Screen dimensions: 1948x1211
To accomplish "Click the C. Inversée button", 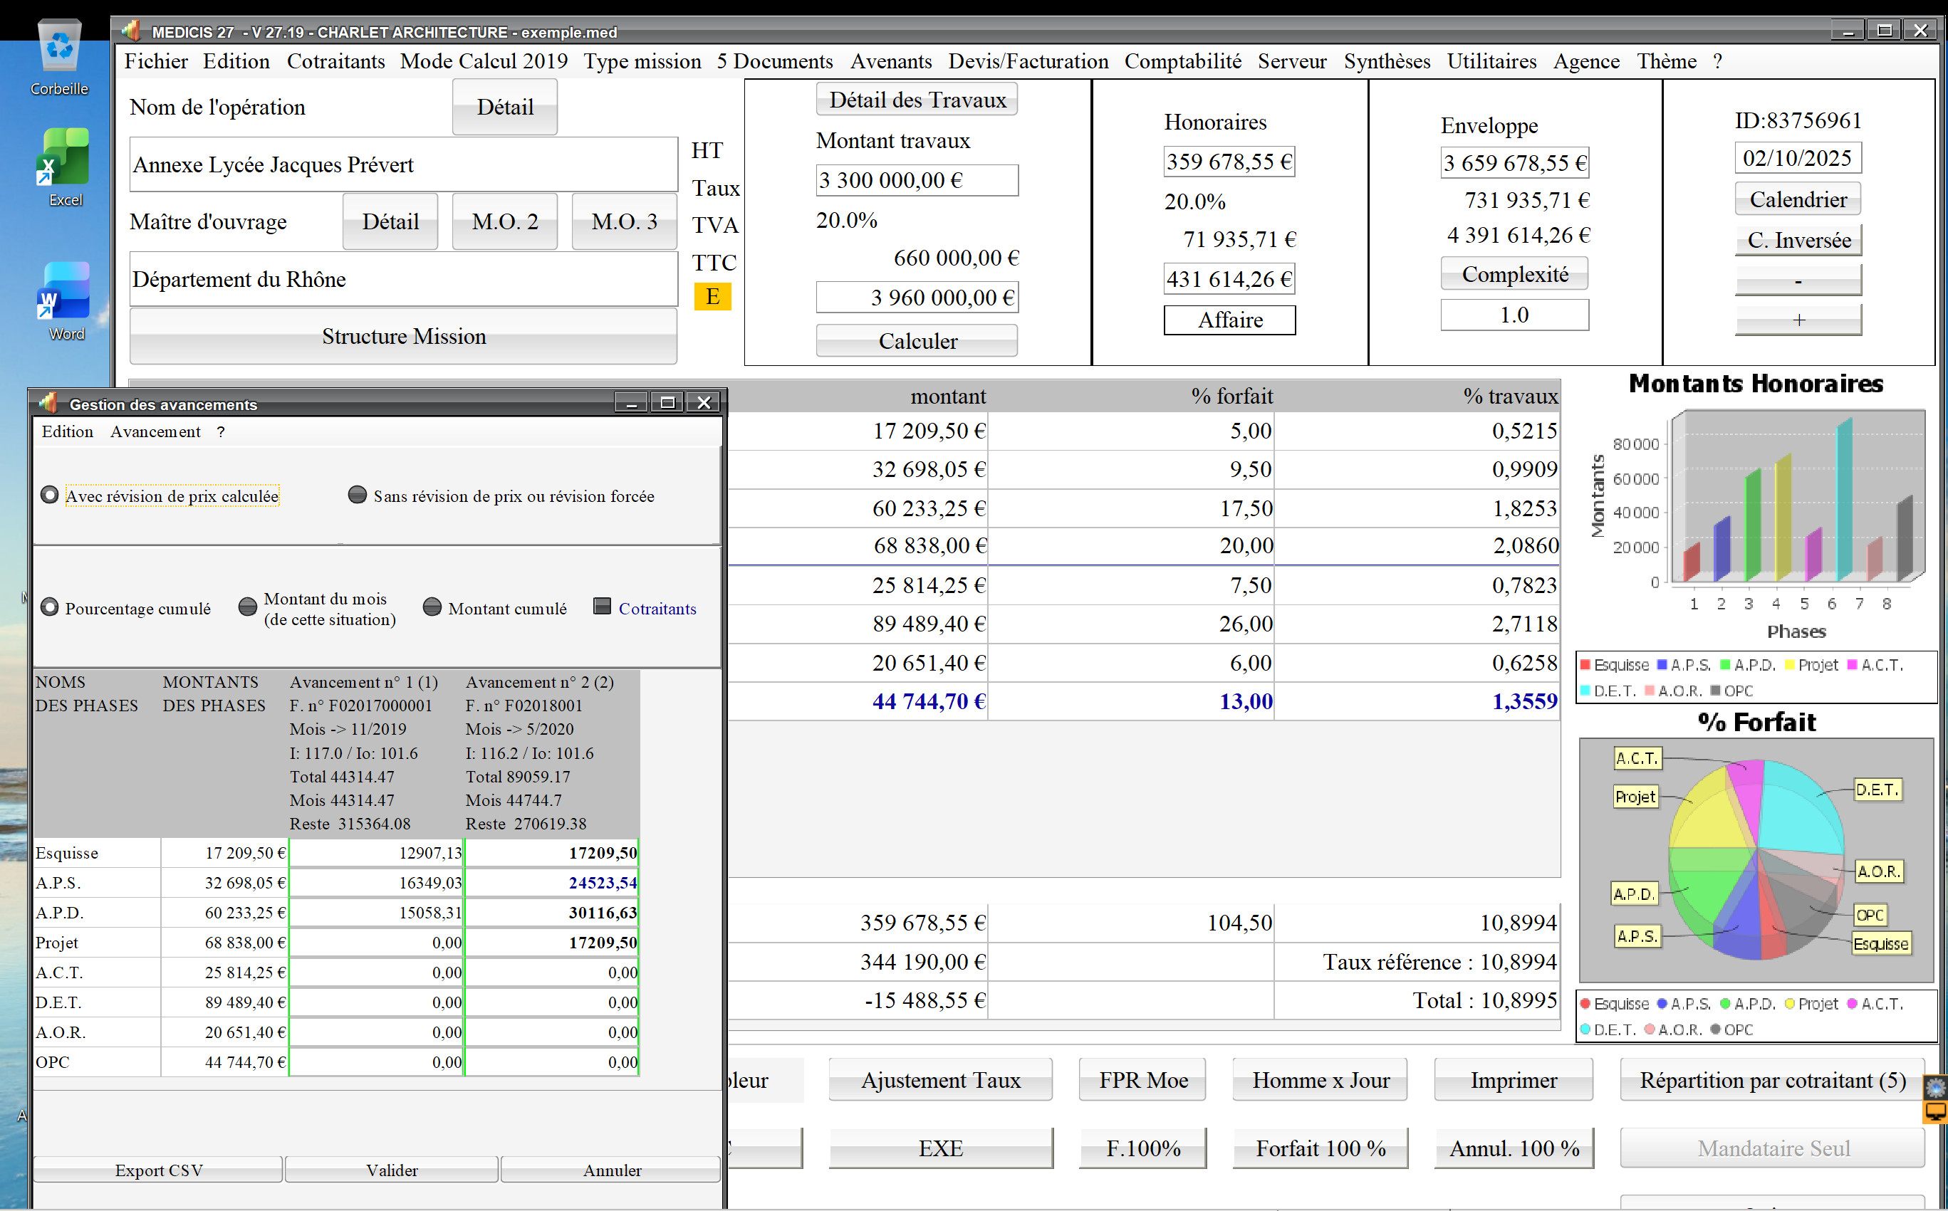I will (1797, 241).
